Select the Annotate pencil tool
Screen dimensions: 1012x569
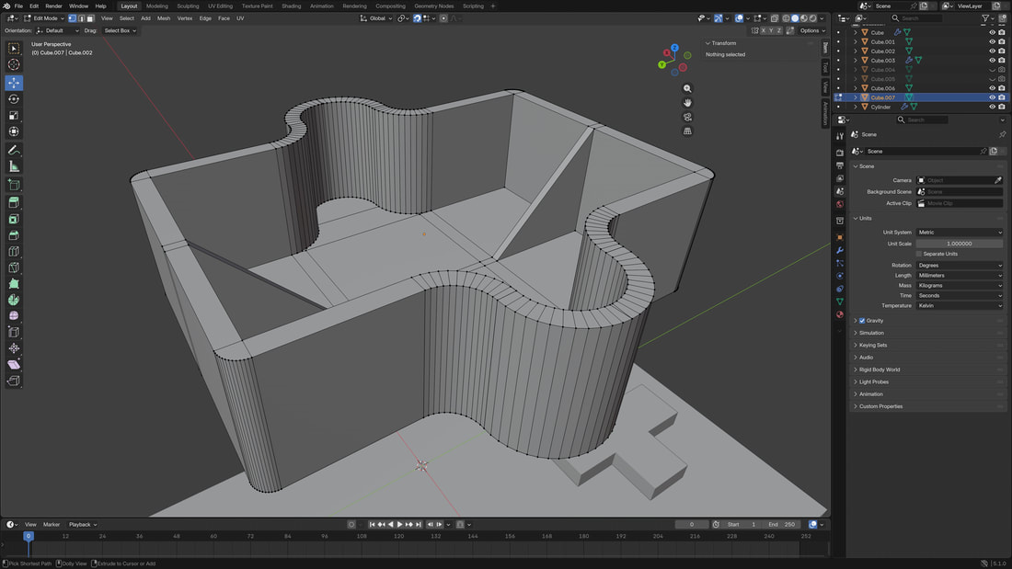tap(14, 150)
